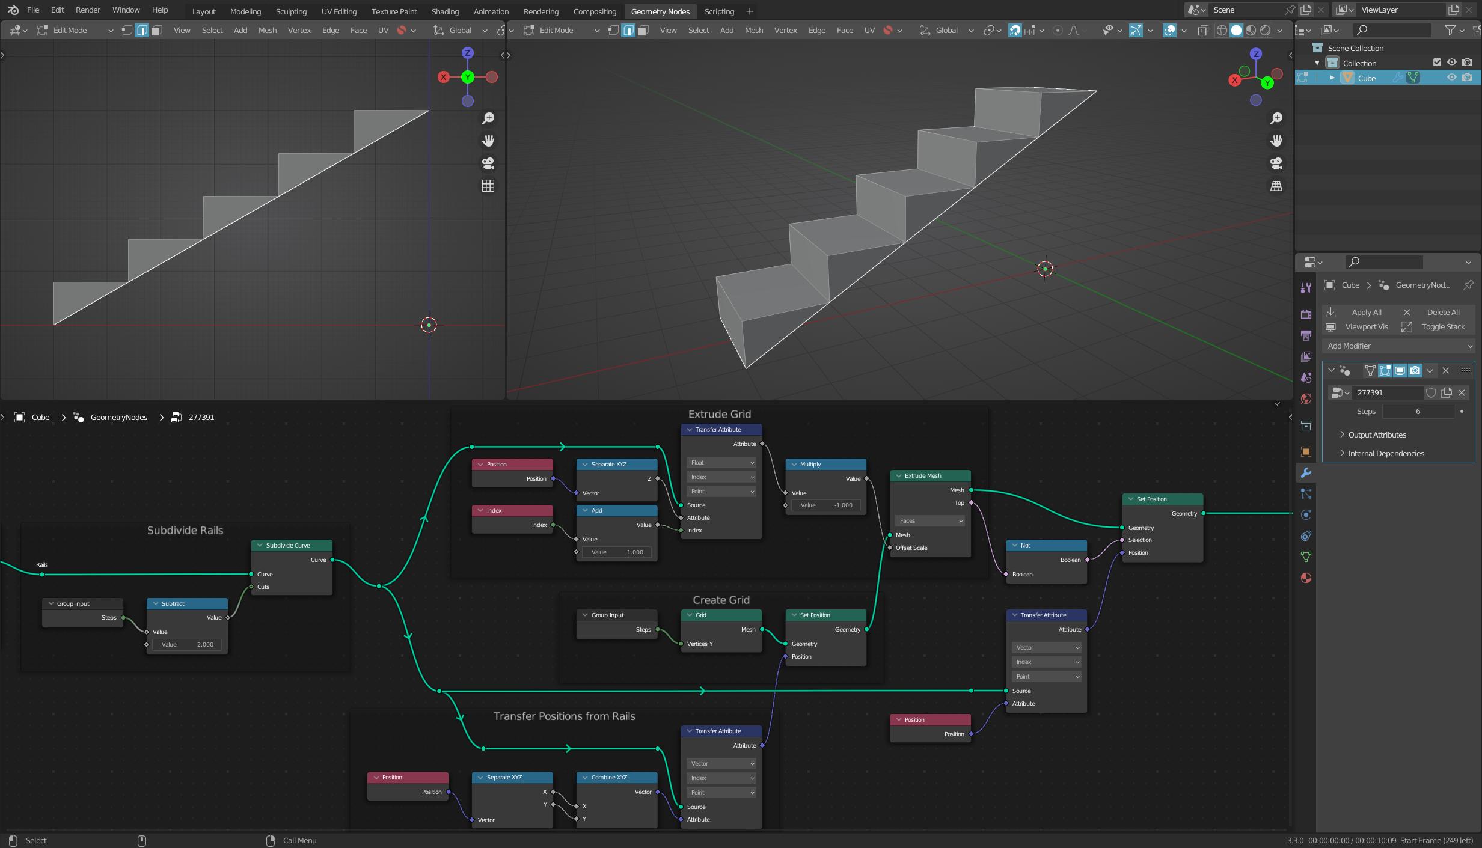Expand the Output Attributes panel
1482x848 pixels.
1377,435
